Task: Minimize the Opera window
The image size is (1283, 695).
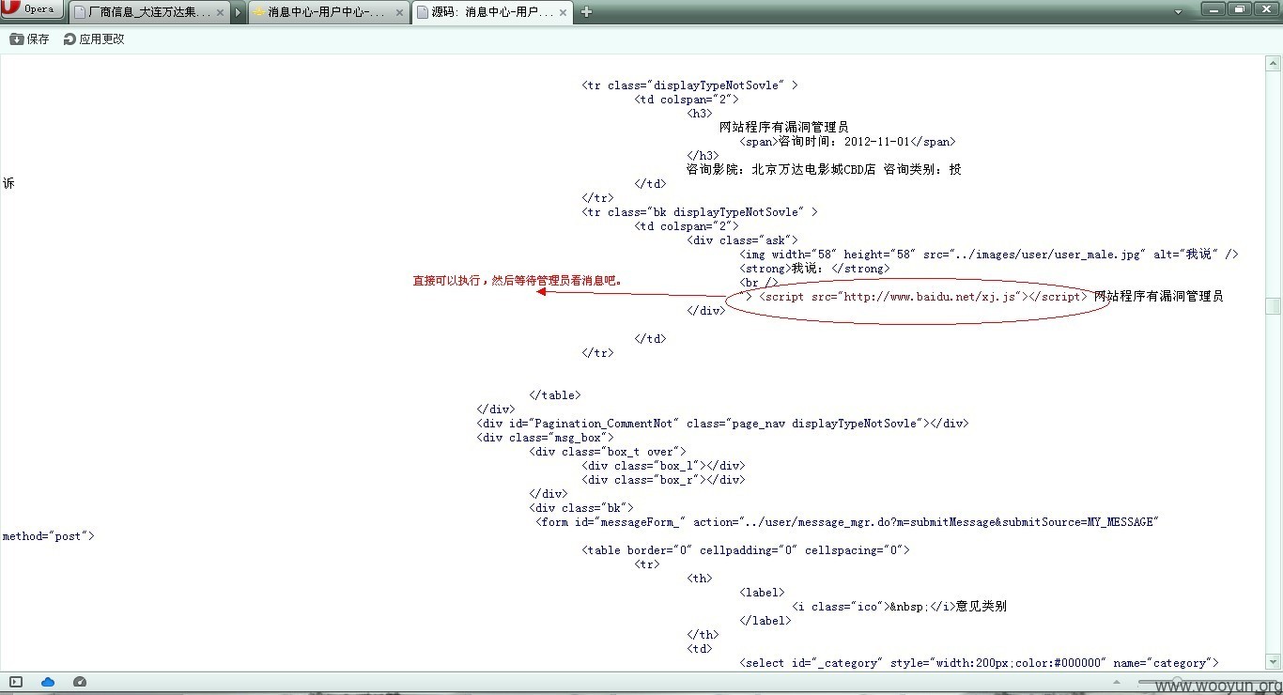Action: click(x=1213, y=9)
